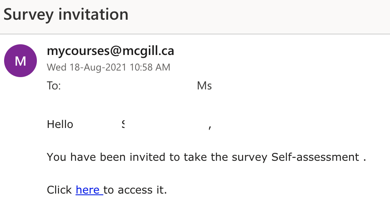Click the word "Self-assessment" in the message
390x219 pixels.
pos(315,157)
